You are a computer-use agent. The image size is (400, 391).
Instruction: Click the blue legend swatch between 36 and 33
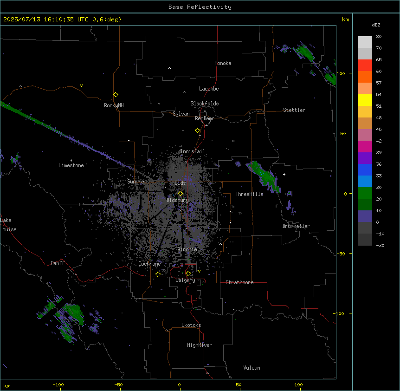tap(365, 169)
